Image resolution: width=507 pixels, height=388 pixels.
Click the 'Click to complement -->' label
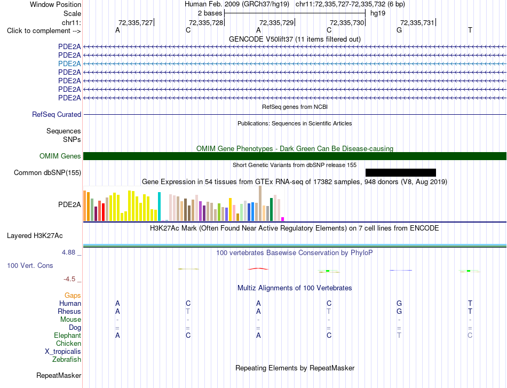point(44,31)
